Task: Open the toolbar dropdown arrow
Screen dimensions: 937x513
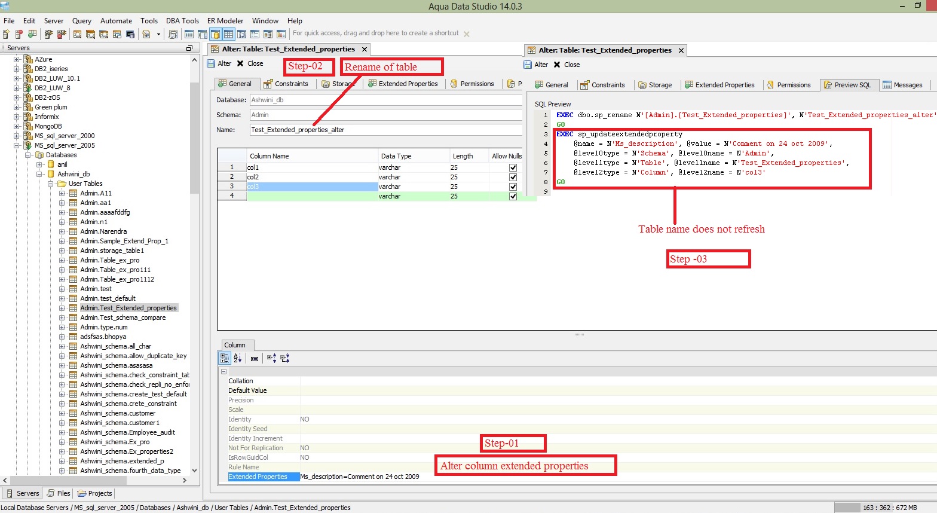Action: point(158,34)
